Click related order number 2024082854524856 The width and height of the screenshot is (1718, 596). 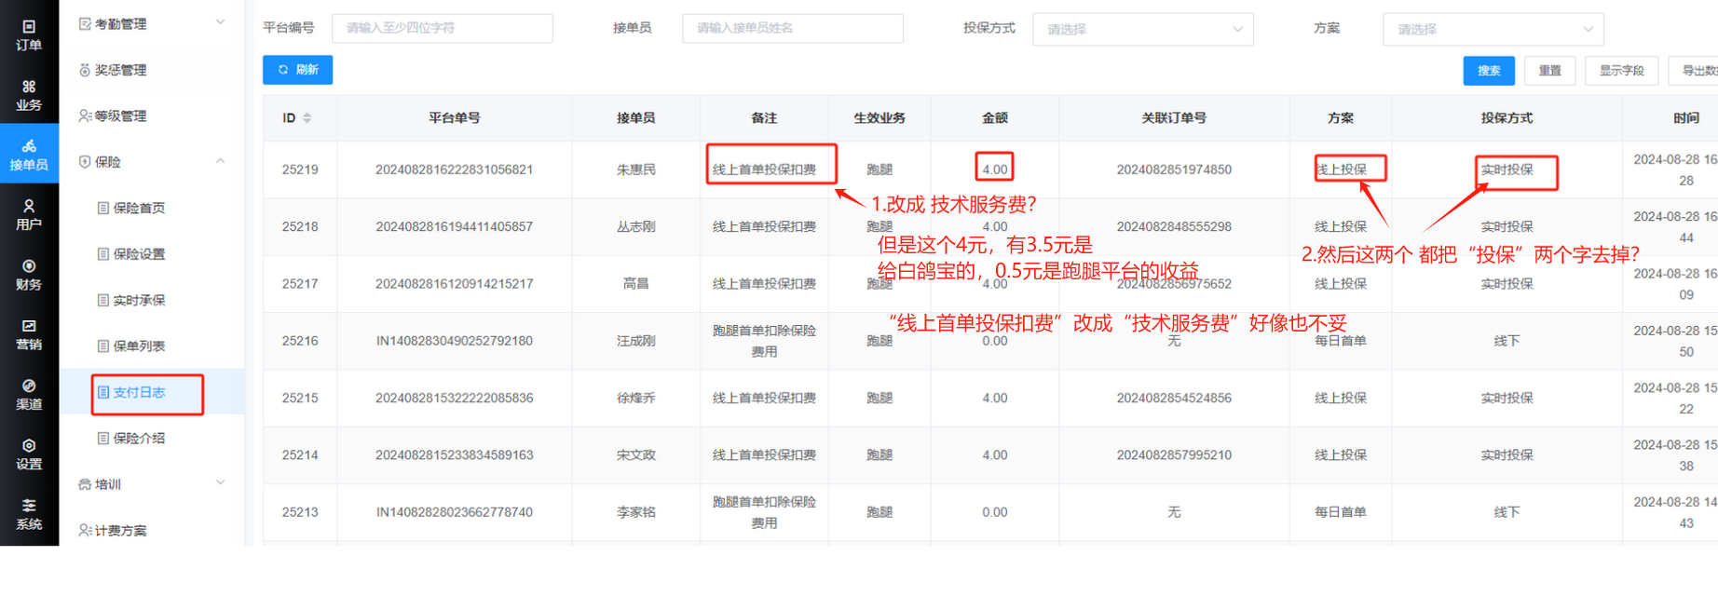pos(1174,398)
